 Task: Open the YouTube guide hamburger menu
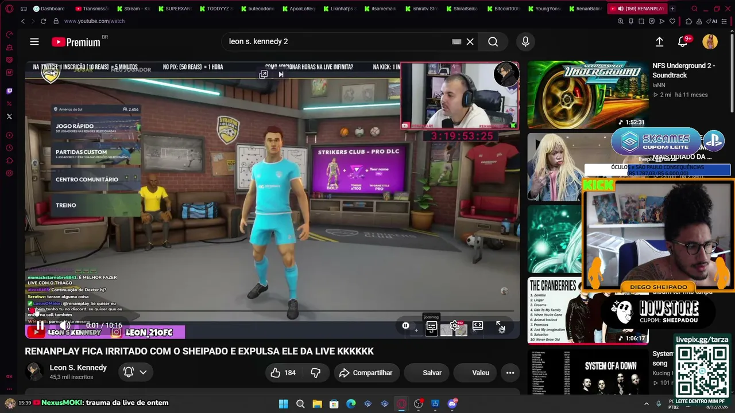[x=34, y=42]
